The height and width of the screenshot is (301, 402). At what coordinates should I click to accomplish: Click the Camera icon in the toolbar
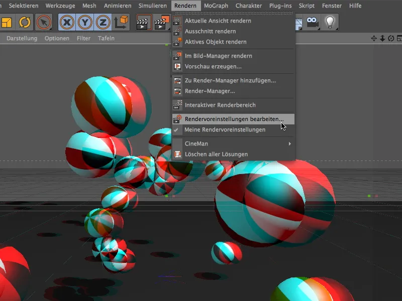(x=312, y=22)
